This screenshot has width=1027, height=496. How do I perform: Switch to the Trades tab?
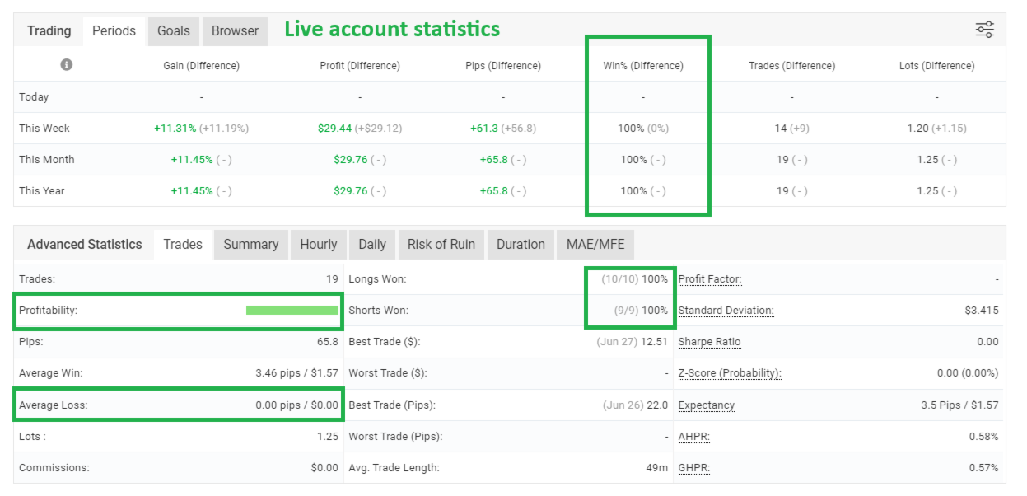(183, 245)
